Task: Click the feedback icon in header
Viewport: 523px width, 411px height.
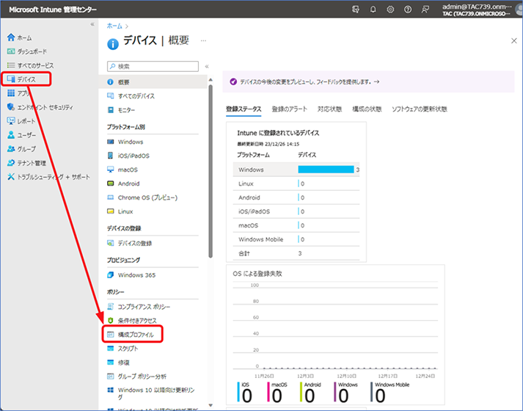Action: (x=425, y=10)
